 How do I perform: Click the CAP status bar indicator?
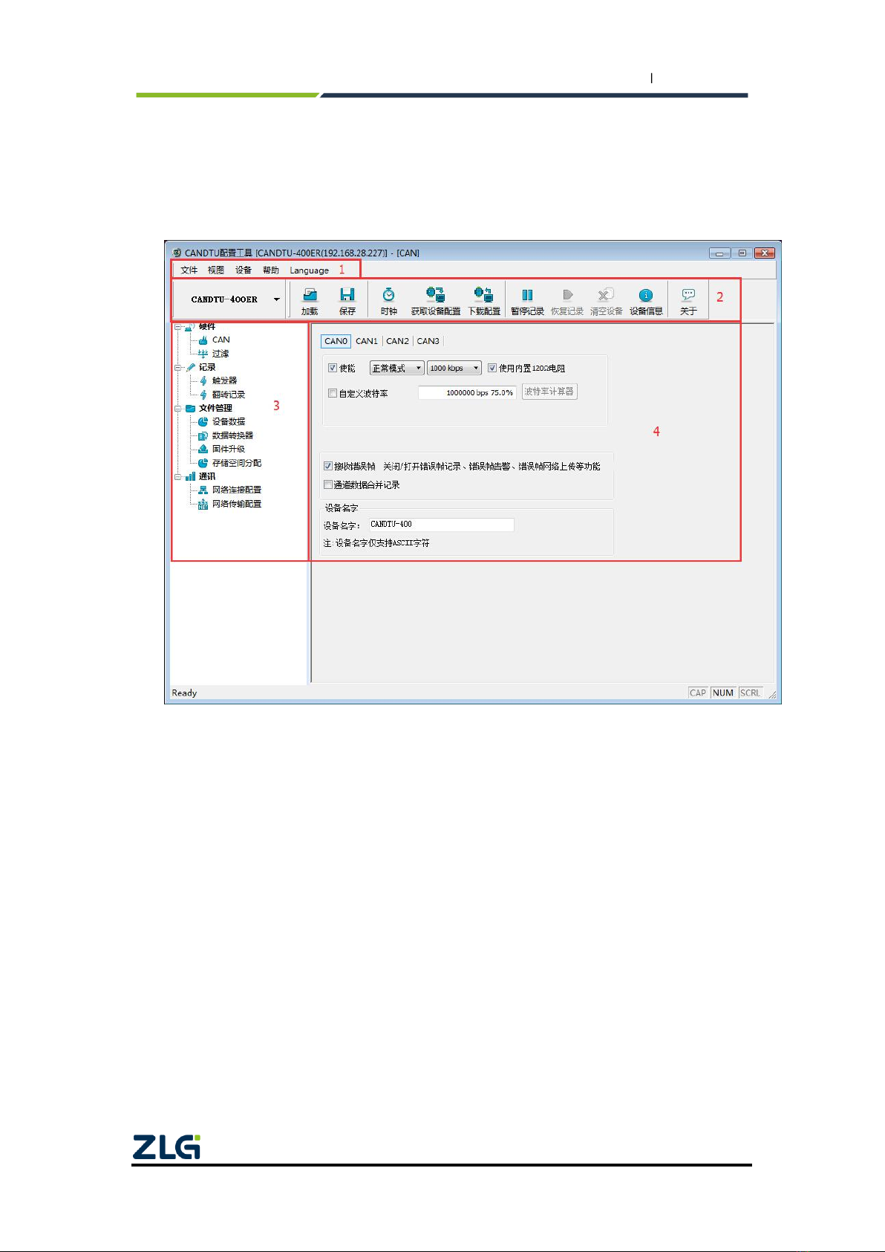click(698, 693)
